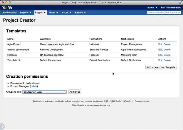The image size is (183, 130).
Task: Click 'Cross department Agile workflow' cell
Action: tap(57, 44)
